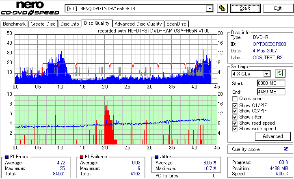Click the Speed value 4.05 X

pyautogui.click(x=282, y=174)
